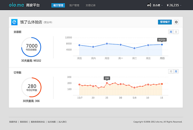Image resolution: width=193 pixels, height=130 pixels.
Task: Select the 周二 data point on the blue chart
Action: point(134,48)
